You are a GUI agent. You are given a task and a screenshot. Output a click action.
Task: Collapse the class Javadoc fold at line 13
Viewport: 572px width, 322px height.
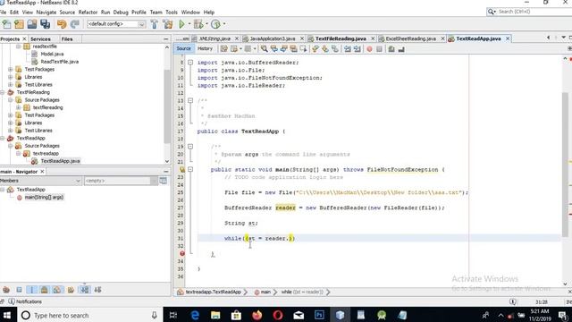coord(190,100)
